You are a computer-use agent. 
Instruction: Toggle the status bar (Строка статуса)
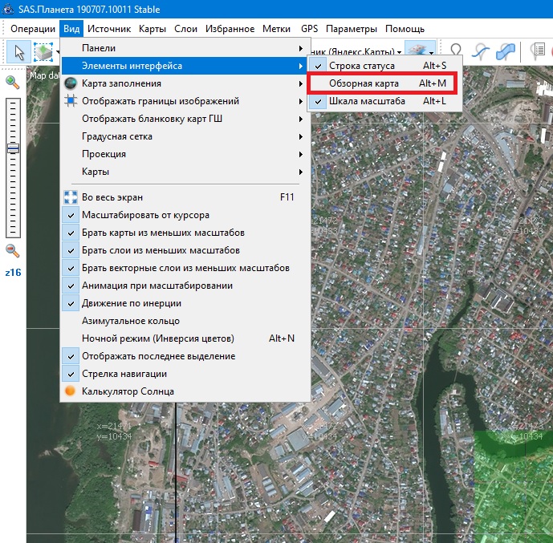pyautogui.click(x=362, y=65)
